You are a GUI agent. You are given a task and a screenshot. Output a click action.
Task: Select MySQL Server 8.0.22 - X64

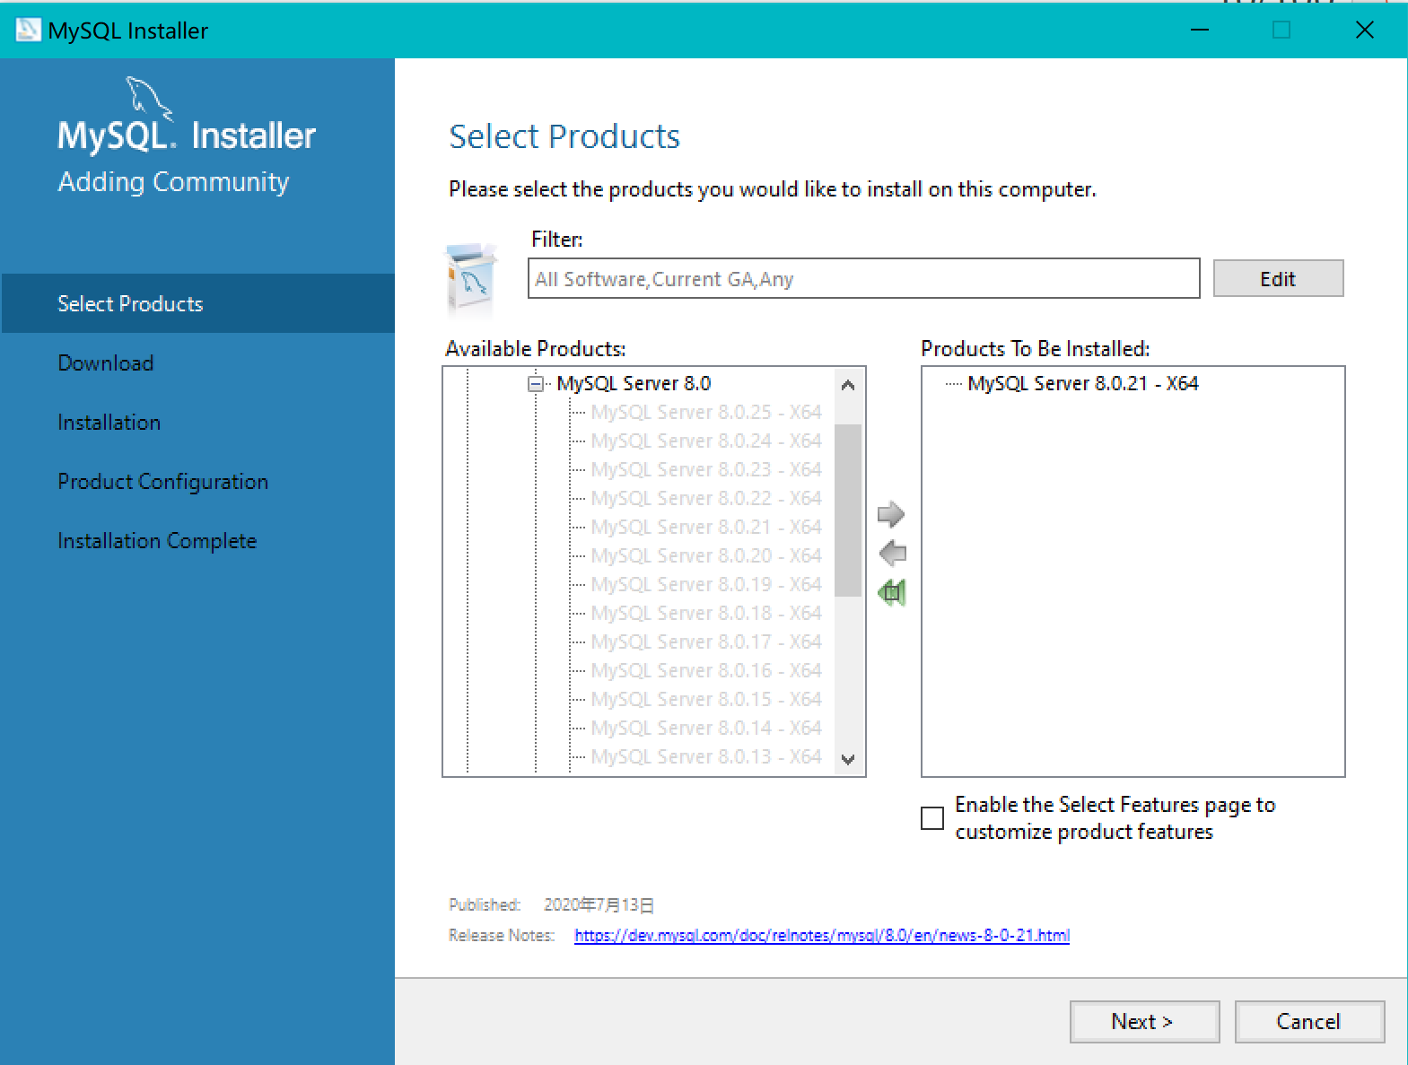click(x=705, y=499)
